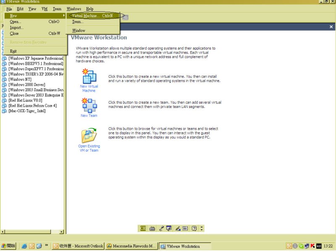
Task: Click the VM icon beside Windows 2003 Small Business Server
Action: 4,90
